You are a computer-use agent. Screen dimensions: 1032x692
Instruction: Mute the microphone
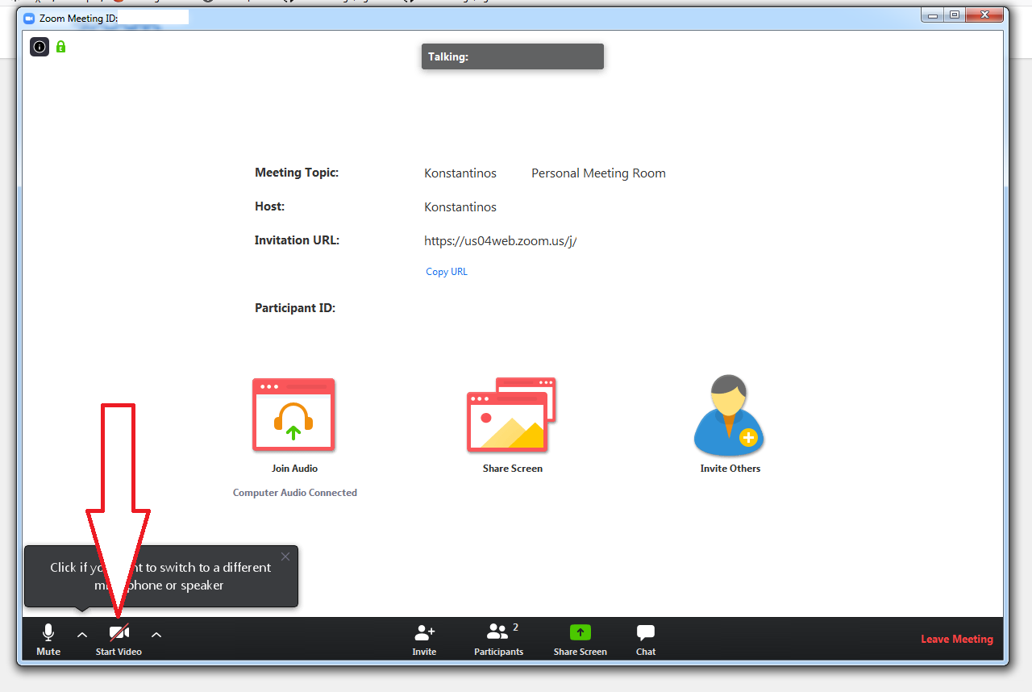point(48,639)
